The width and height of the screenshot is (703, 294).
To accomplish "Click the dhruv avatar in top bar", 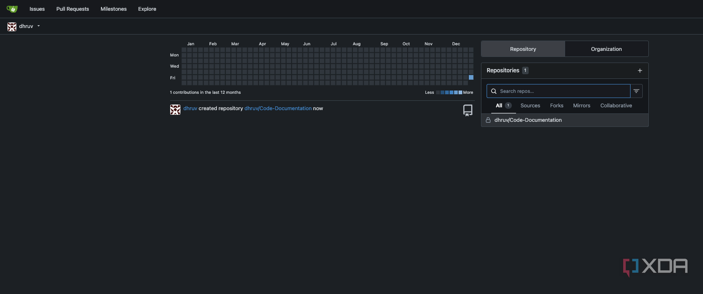I will point(12,27).
